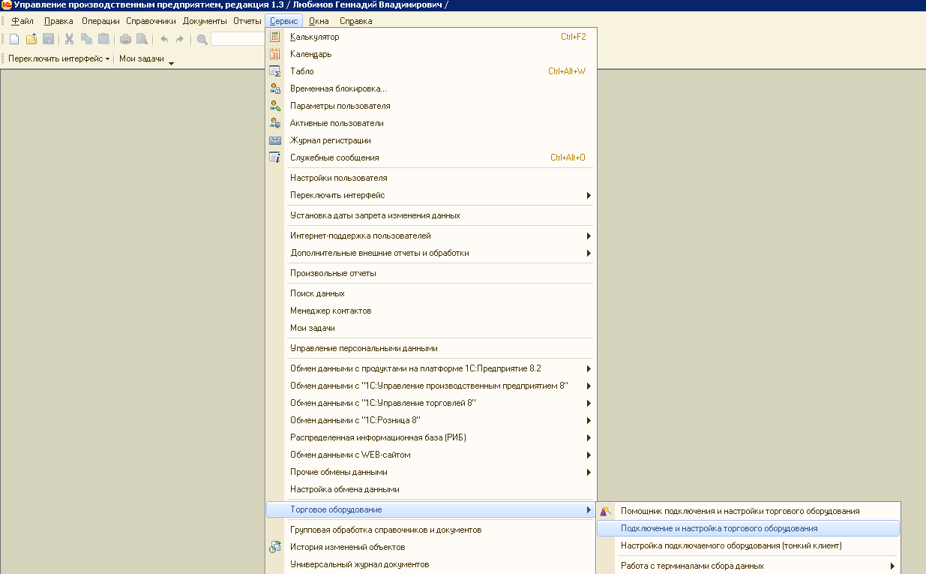
Task: Open Календарь from the menu
Action: 311,54
